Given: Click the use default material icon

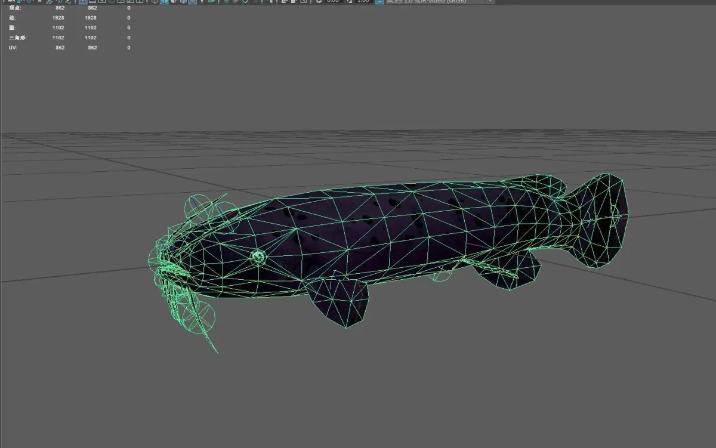Looking at the screenshot, I should 174,2.
